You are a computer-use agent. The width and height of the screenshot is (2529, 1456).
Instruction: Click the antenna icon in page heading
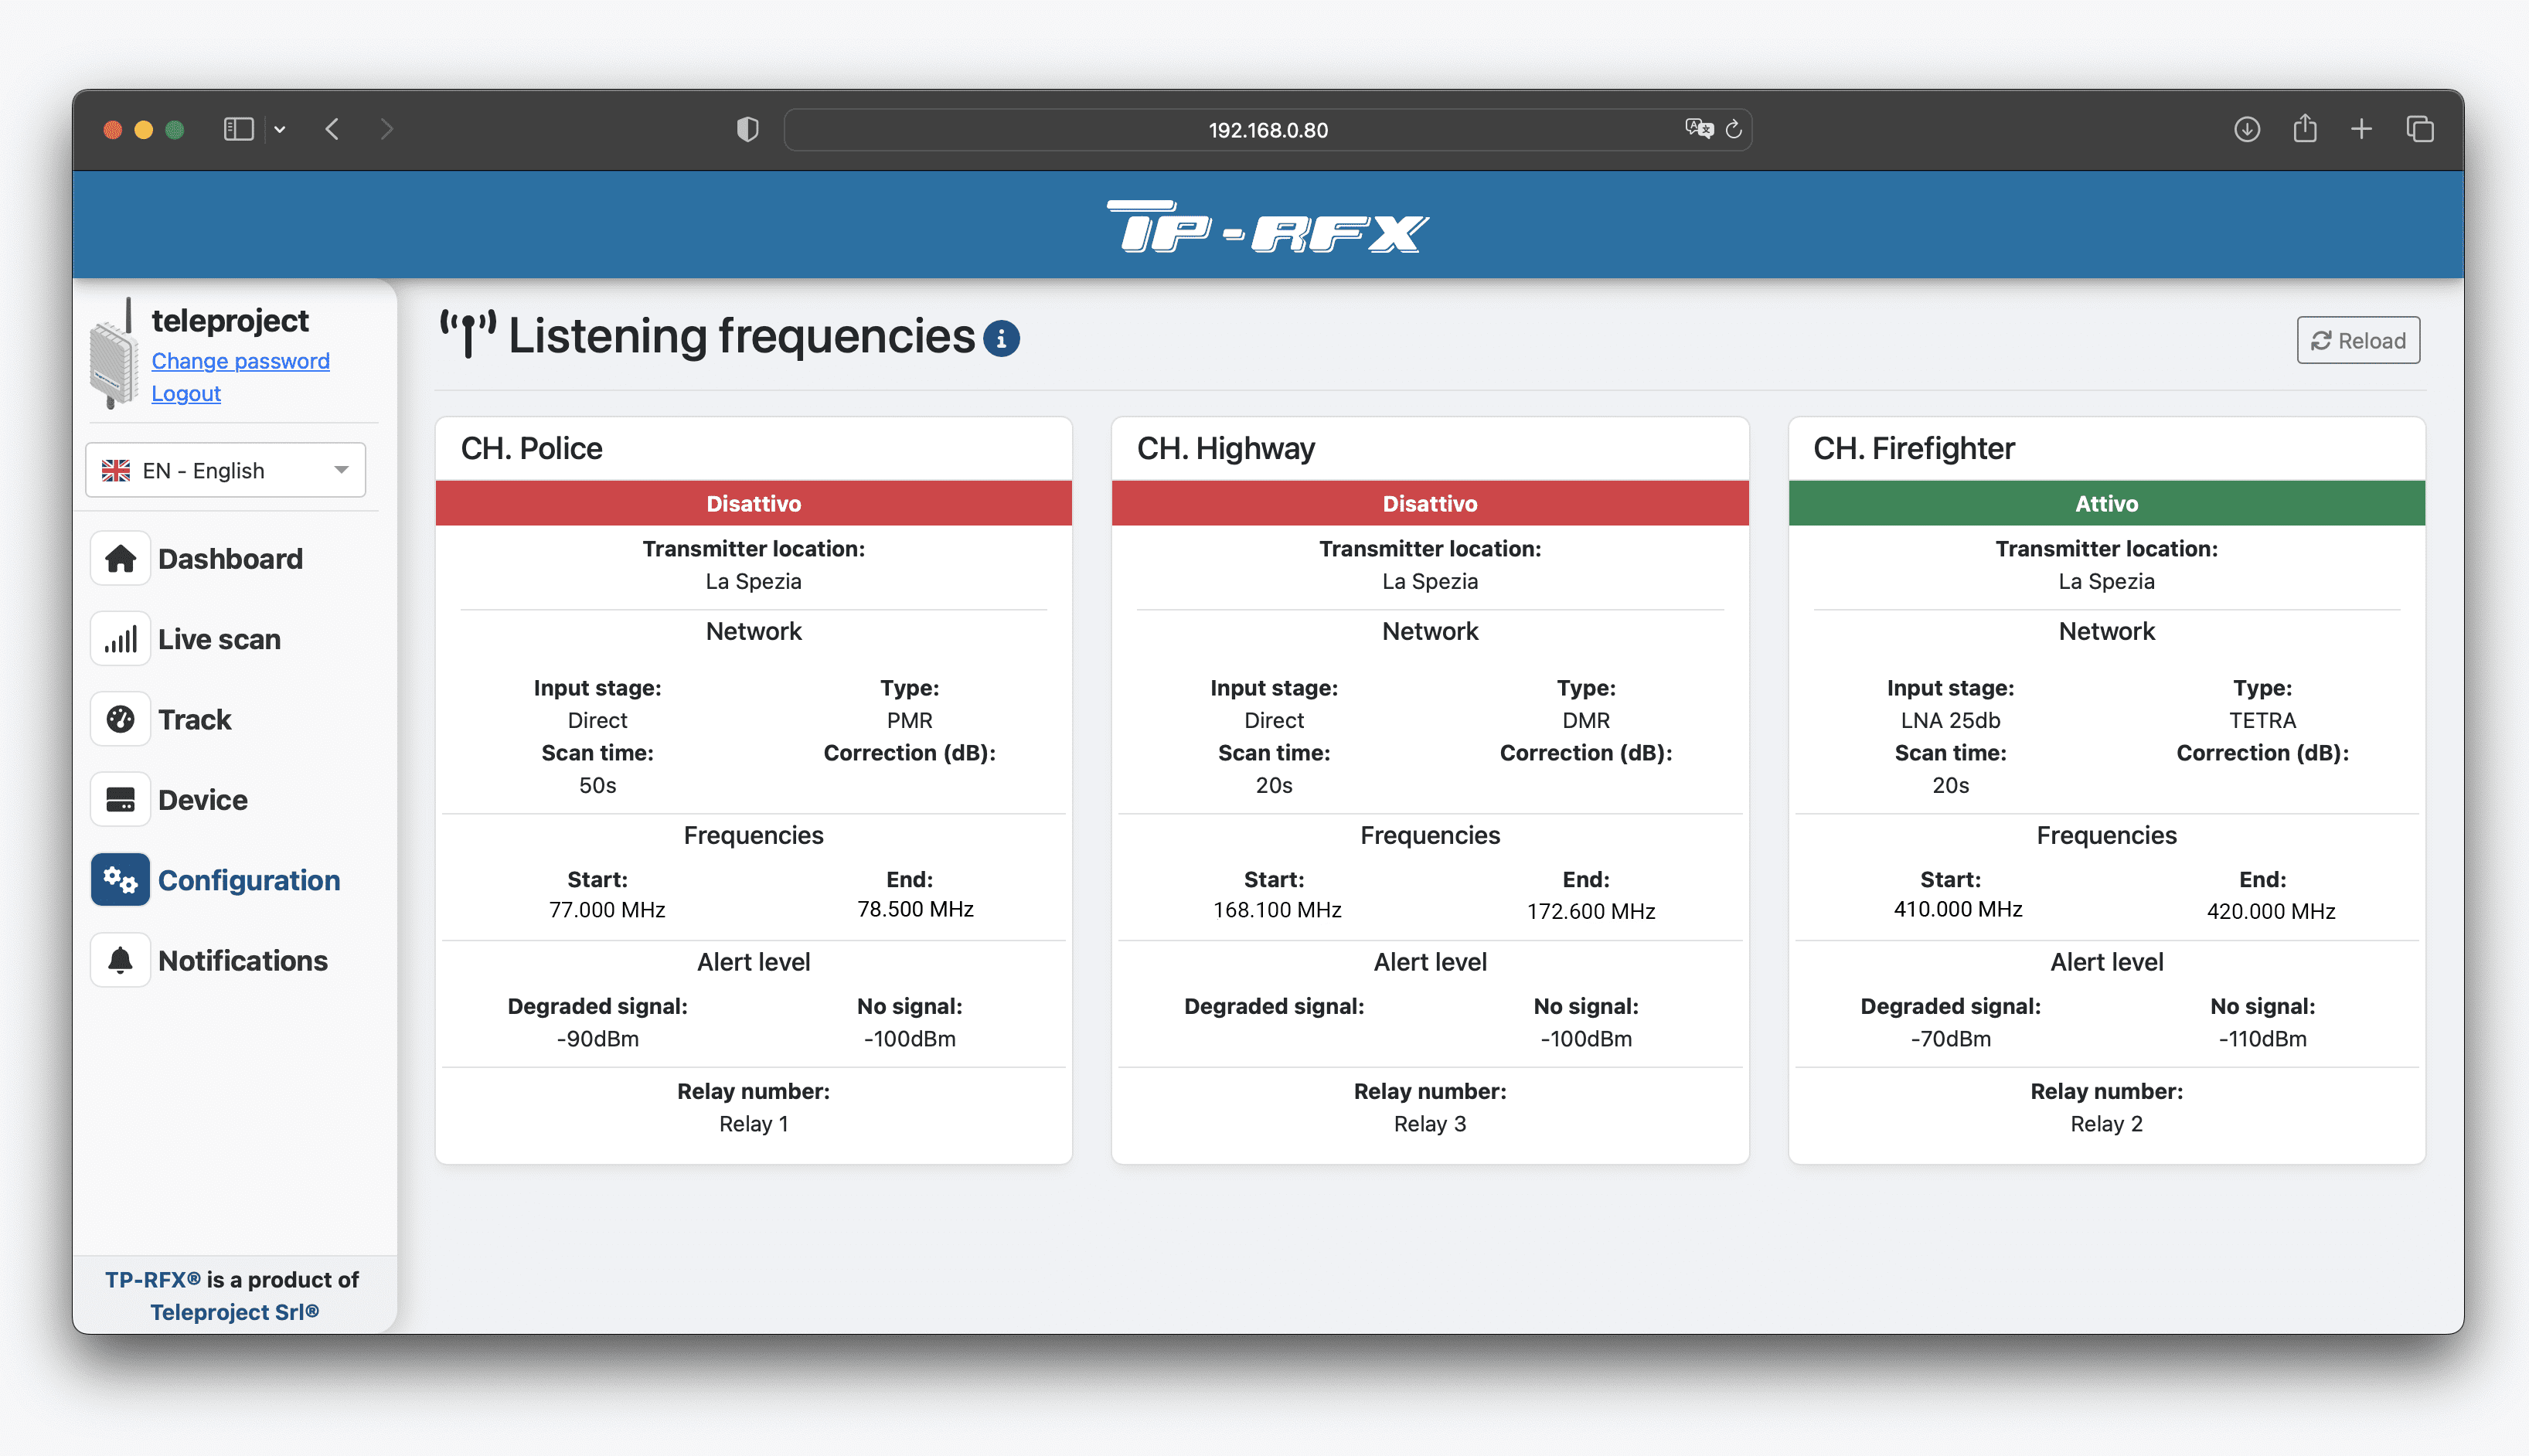[x=468, y=334]
